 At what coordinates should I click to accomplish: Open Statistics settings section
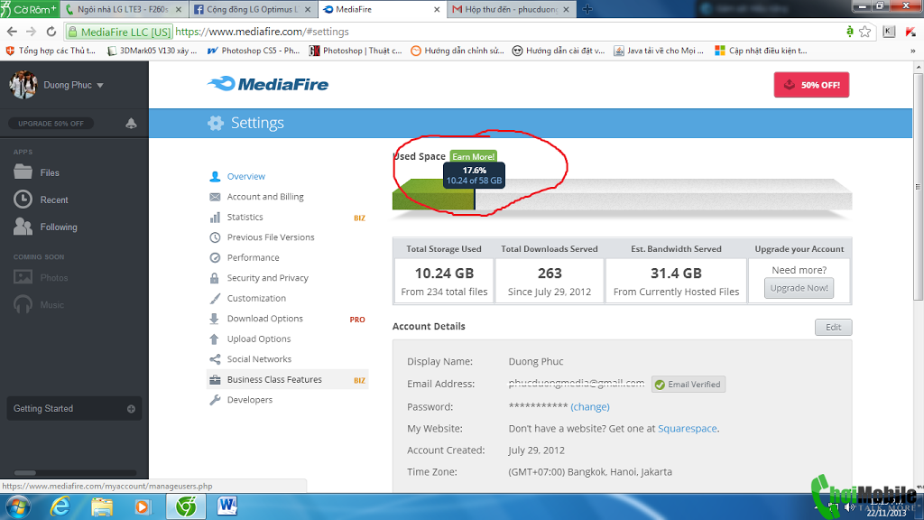point(245,217)
